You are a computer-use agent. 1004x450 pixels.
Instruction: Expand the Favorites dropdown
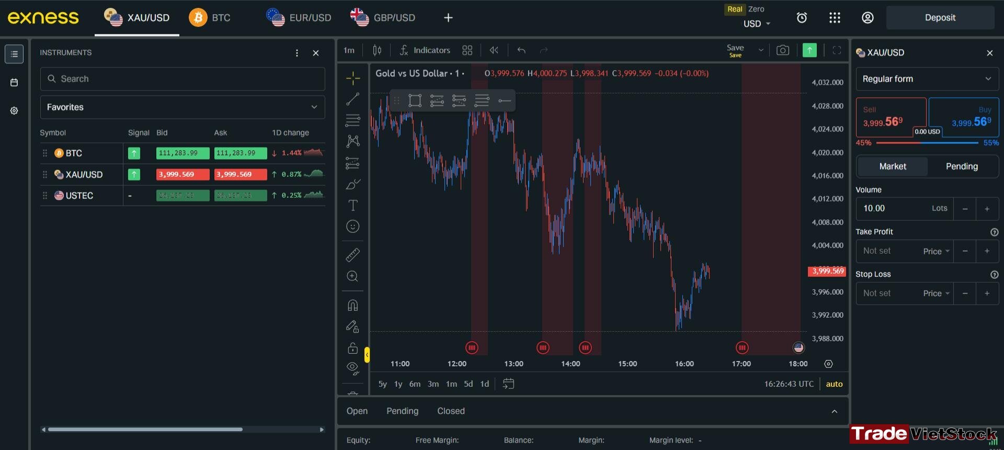[x=182, y=107]
